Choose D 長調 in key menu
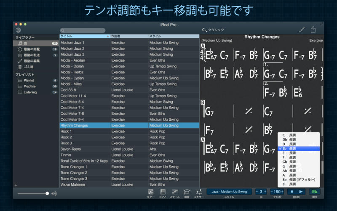 click(299, 144)
